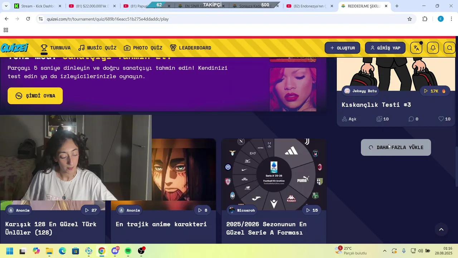Screen dimensions: 458x258
Task: Click the 8 plays badge on anime card
Action: click(203, 210)
